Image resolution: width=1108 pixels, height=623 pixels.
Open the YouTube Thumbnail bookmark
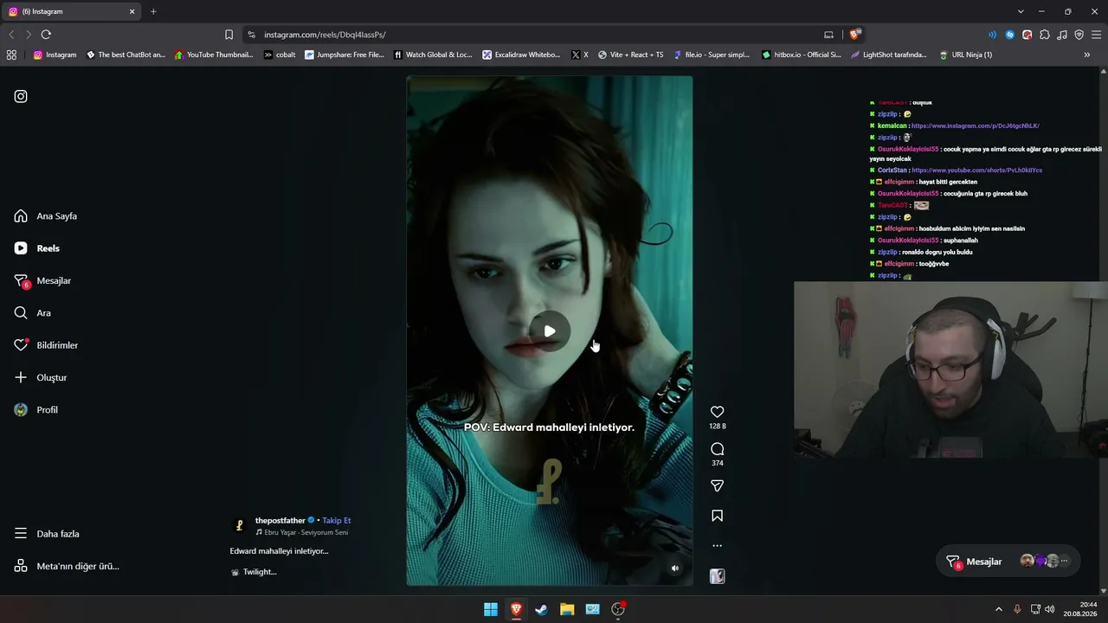(x=215, y=55)
